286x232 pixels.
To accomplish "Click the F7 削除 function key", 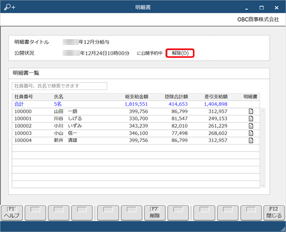I will coord(155,213).
